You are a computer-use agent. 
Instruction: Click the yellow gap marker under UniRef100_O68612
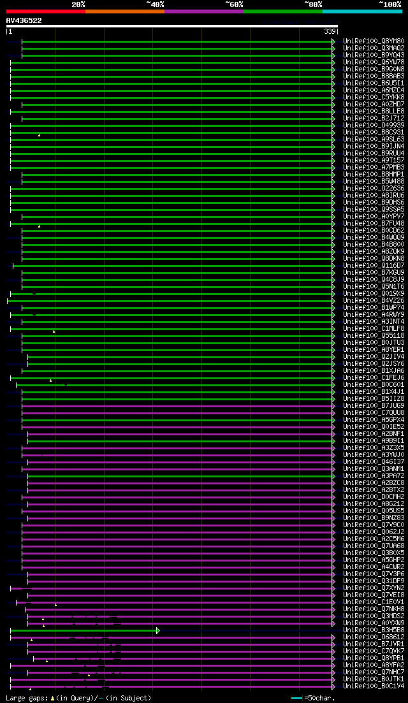(x=31, y=640)
